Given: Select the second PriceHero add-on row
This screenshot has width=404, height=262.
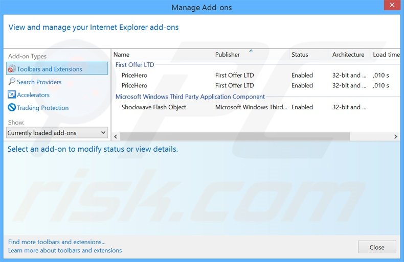Looking at the screenshot, I should (256, 85).
